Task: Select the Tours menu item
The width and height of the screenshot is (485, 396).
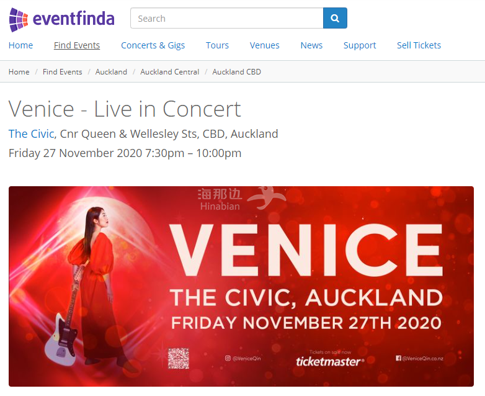Action: coord(217,45)
